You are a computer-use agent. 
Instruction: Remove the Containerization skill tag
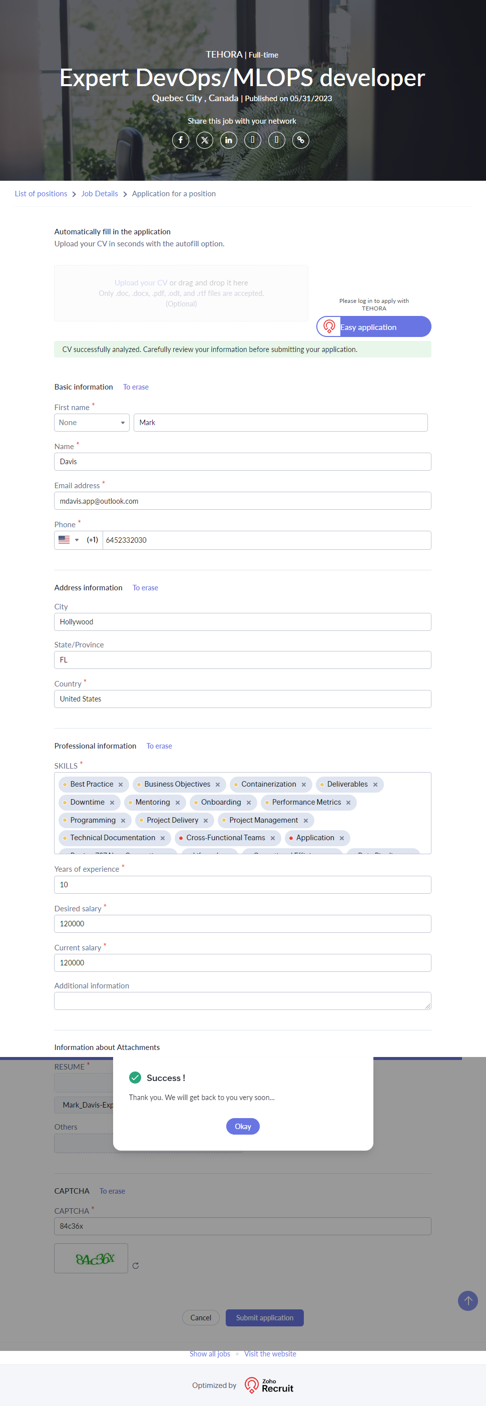[x=304, y=785]
